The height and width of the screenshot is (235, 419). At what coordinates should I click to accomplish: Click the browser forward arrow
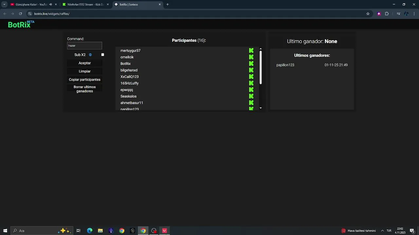pos(13,14)
